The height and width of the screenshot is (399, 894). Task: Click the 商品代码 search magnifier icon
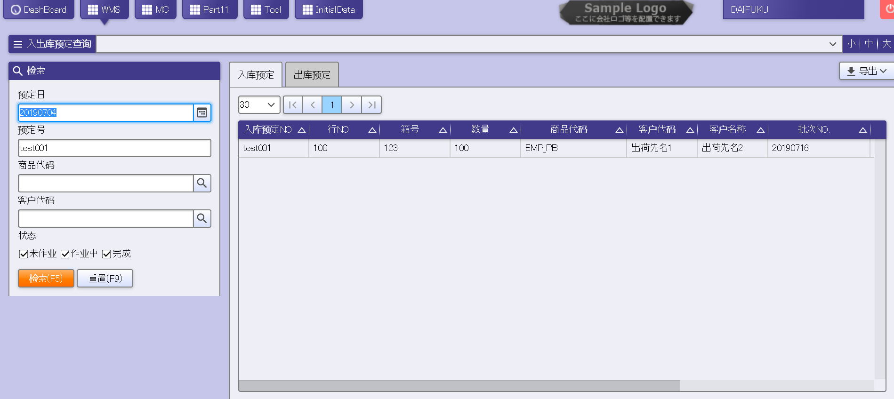(x=202, y=184)
